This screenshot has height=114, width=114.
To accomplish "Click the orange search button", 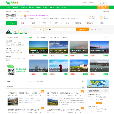I will [82, 29].
